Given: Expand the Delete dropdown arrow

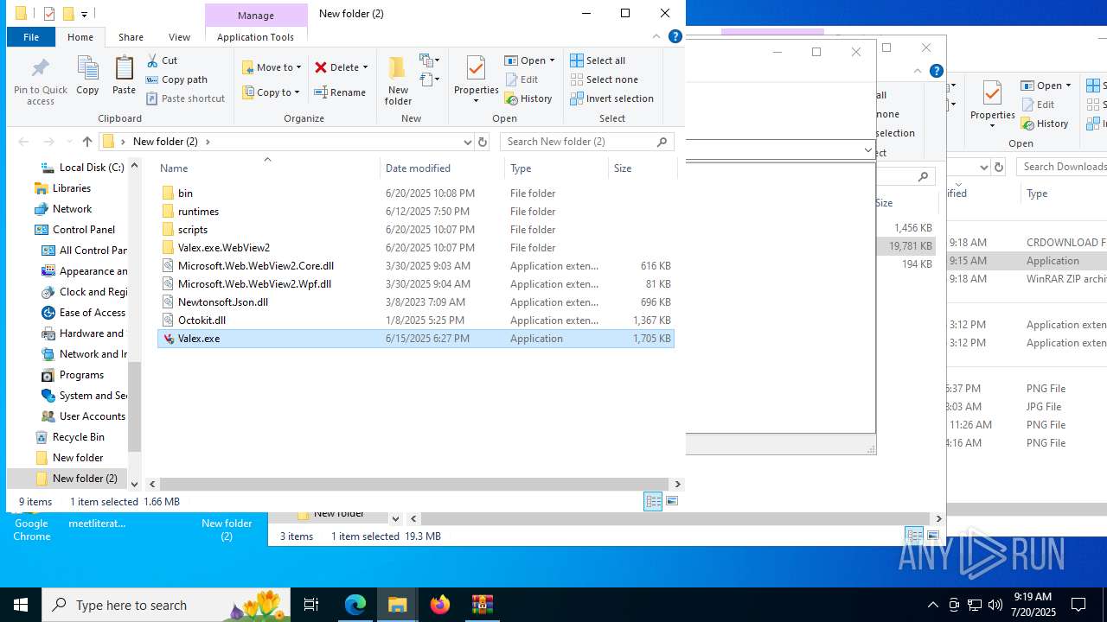Looking at the screenshot, I should (365, 67).
